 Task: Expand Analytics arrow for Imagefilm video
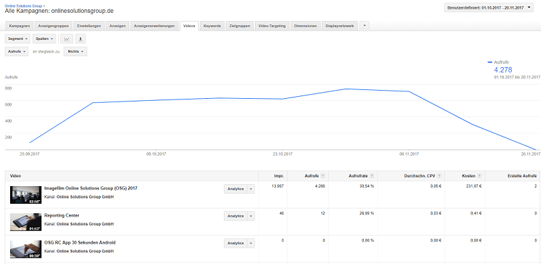(x=251, y=189)
